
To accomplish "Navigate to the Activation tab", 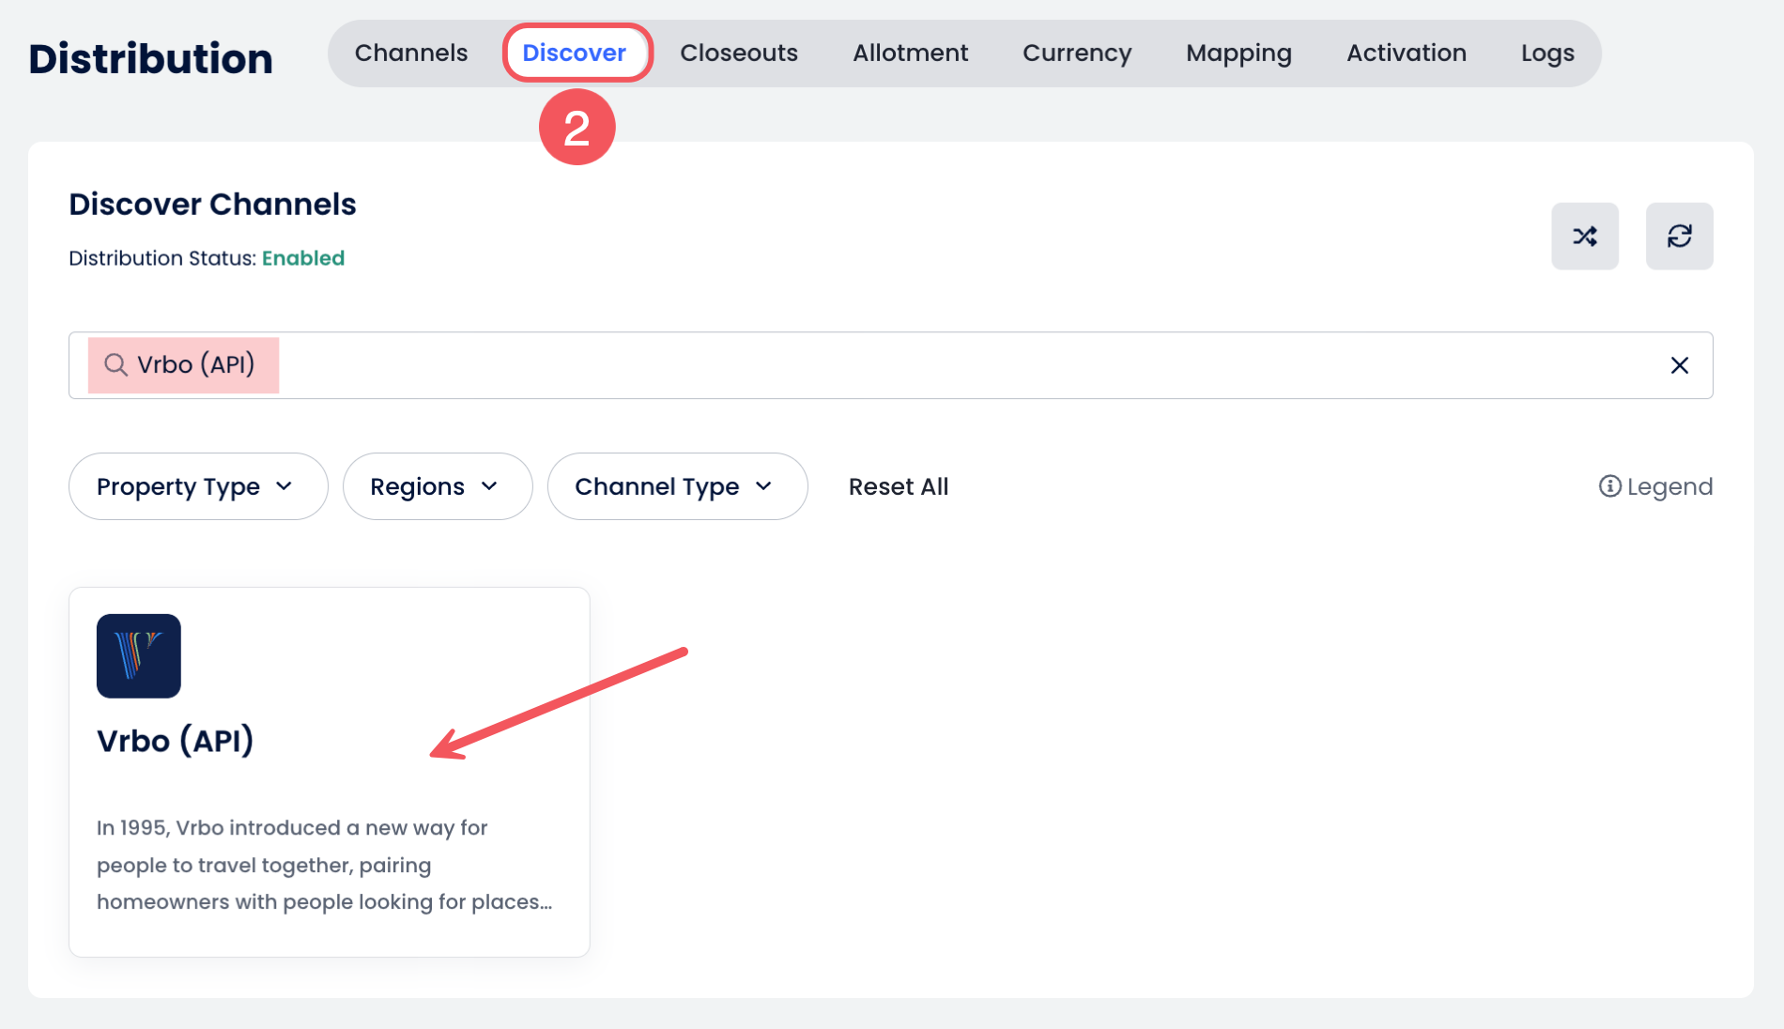I will tap(1406, 54).
